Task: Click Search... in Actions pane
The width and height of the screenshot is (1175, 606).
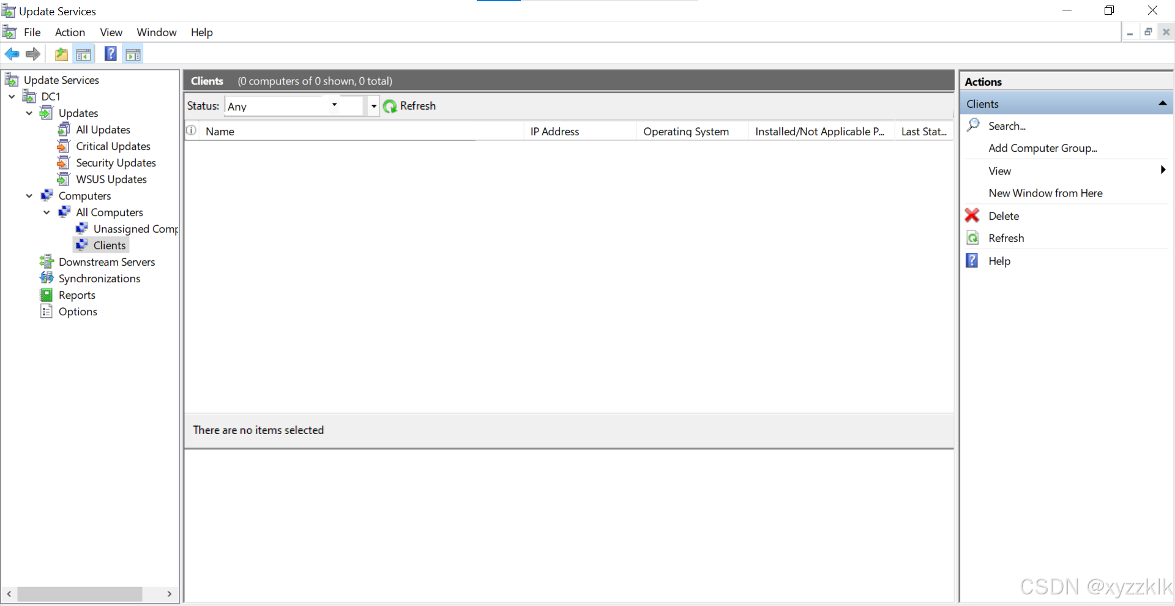Action: tap(1007, 125)
